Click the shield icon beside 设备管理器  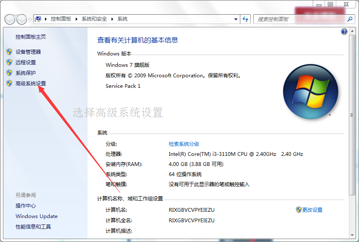coord(9,52)
